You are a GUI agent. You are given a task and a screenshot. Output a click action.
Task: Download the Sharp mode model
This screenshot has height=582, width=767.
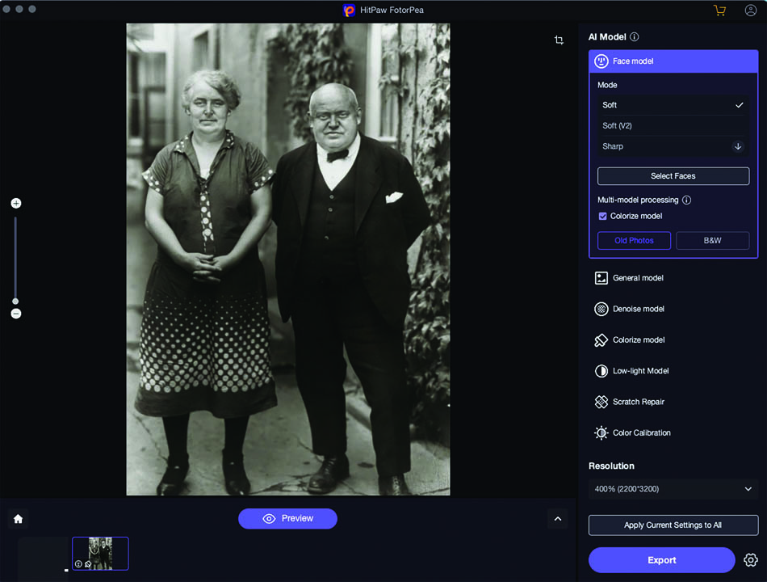737,146
